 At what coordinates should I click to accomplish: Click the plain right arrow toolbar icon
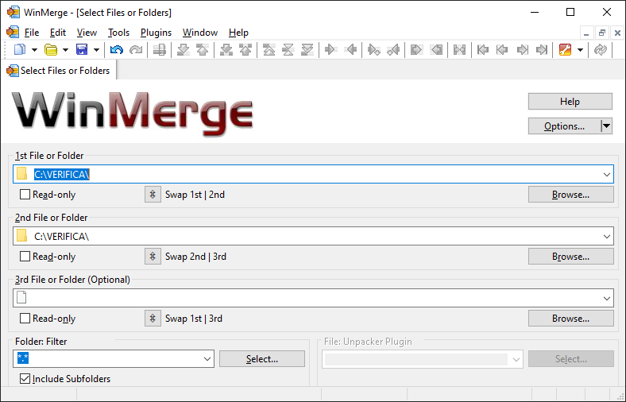[522, 49]
